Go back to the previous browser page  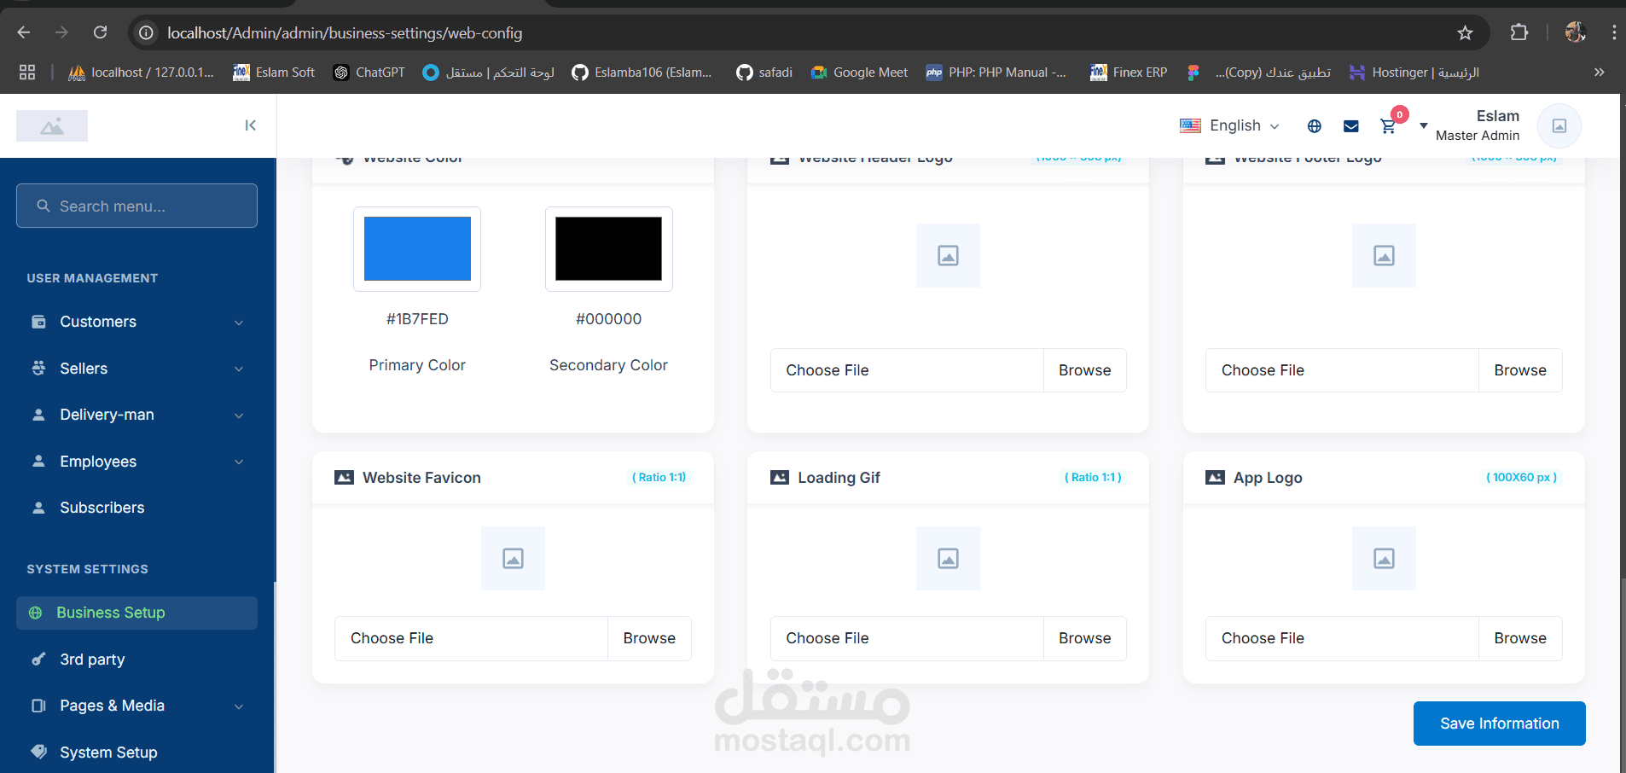tap(24, 32)
